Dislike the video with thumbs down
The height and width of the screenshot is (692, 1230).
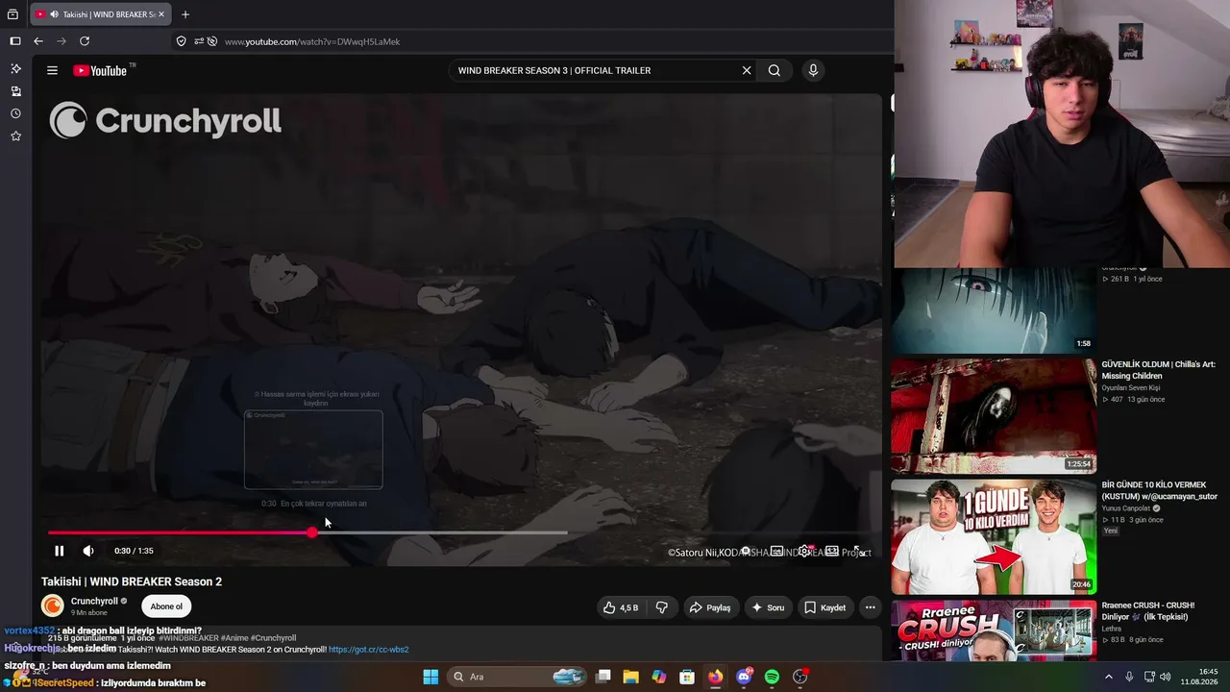click(x=662, y=607)
